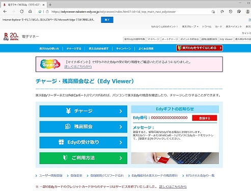
Task: Open the オートチャージ nav button
Action: (x=170, y=39)
